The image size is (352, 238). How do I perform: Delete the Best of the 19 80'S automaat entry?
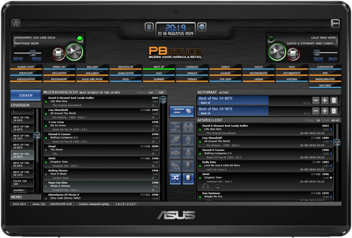(x=333, y=100)
